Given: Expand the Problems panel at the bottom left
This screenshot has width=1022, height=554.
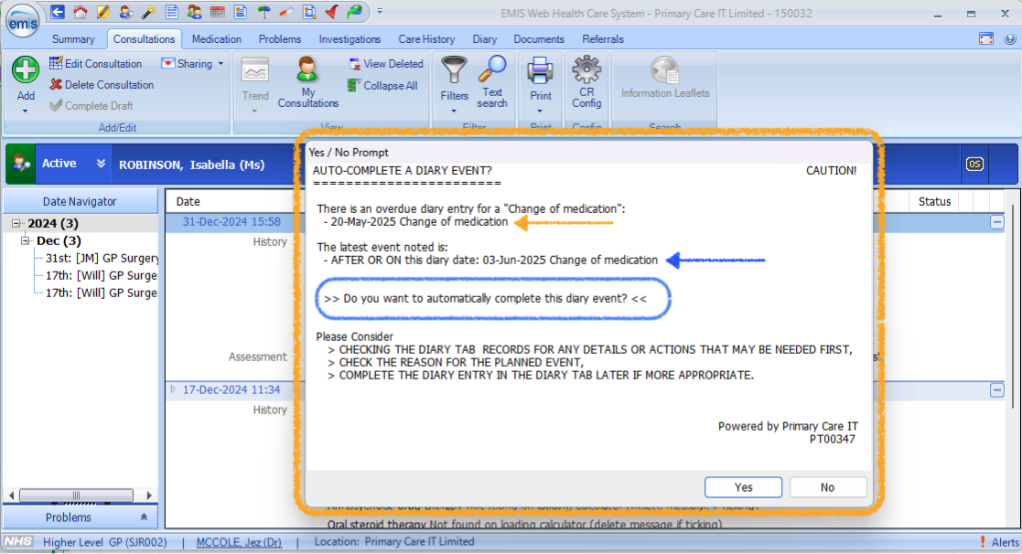Looking at the screenshot, I should (x=144, y=517).
